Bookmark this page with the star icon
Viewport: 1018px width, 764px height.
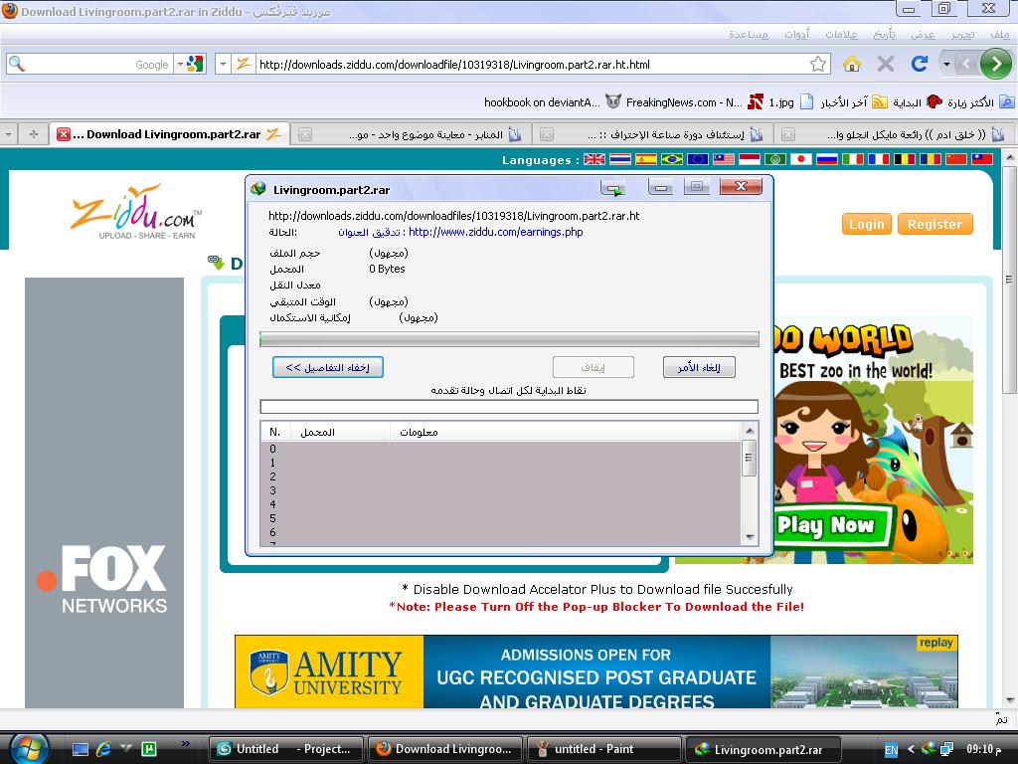[x=818, y=64]
